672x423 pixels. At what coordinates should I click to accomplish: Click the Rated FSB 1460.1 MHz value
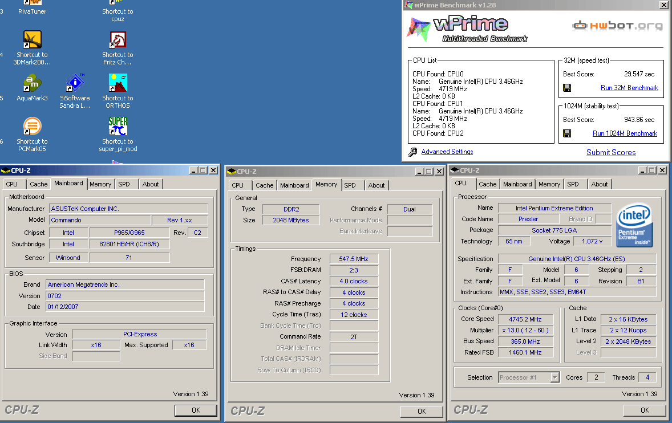(525, 353)
